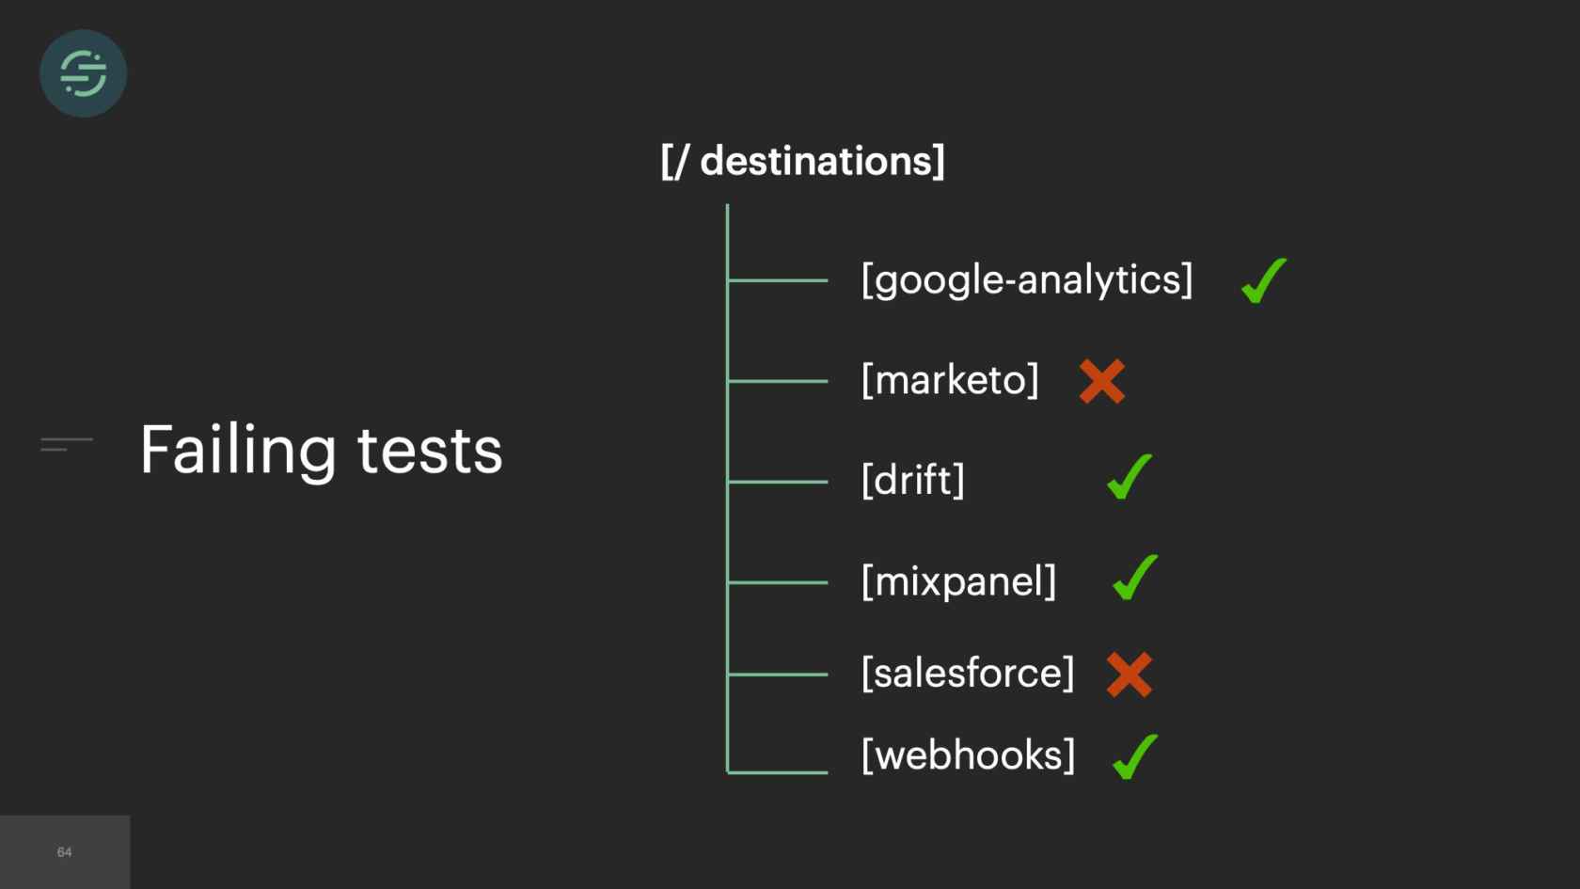Click the red X beside salesforce

pyautogui.click(x=1130, y=675)
